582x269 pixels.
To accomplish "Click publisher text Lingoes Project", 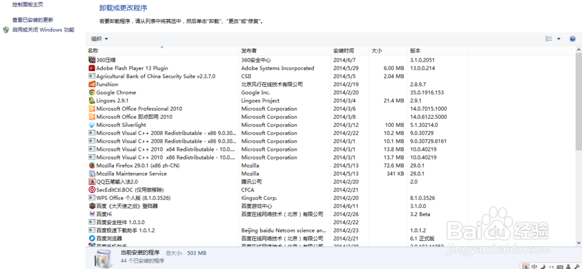I will click(260, 100).
